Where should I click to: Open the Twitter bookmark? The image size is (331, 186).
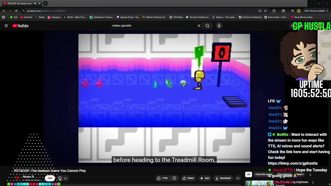(40, 17)
